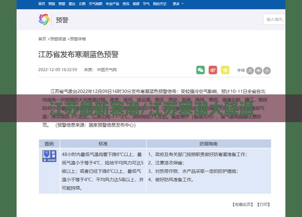Click the 预警 header title beside logo
Screen dimensions: 302x217
tap(62, 20)
